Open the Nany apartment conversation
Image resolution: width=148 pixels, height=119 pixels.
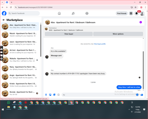(20, 68)
